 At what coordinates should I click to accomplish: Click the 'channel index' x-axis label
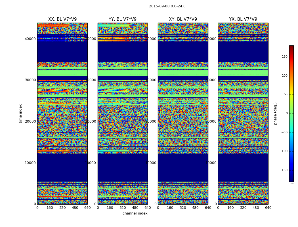(135, 213)
